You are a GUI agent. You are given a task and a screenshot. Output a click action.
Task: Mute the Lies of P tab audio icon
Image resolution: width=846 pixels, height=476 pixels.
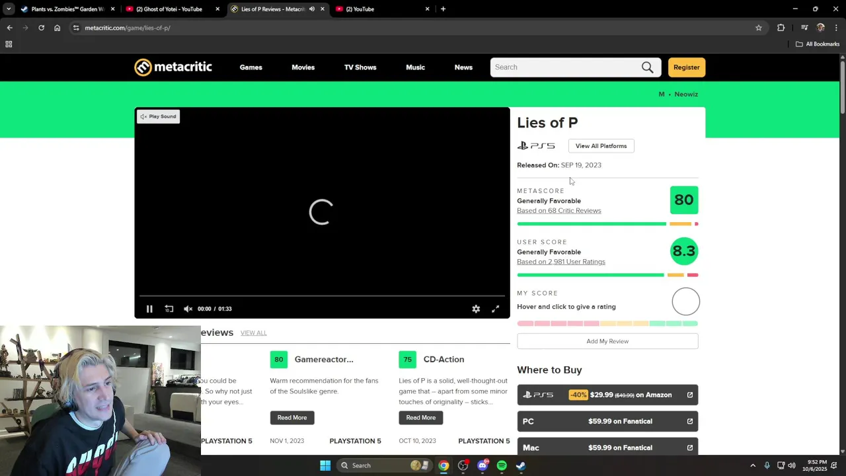(x=311, y=9)
